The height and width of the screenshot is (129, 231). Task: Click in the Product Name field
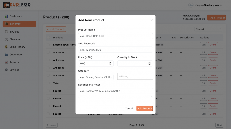pos(115,36)
